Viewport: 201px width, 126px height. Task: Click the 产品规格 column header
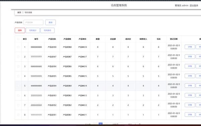[67, 39]
